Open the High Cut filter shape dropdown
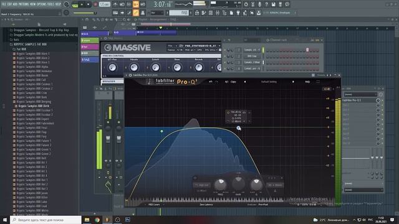 (201, 185)
